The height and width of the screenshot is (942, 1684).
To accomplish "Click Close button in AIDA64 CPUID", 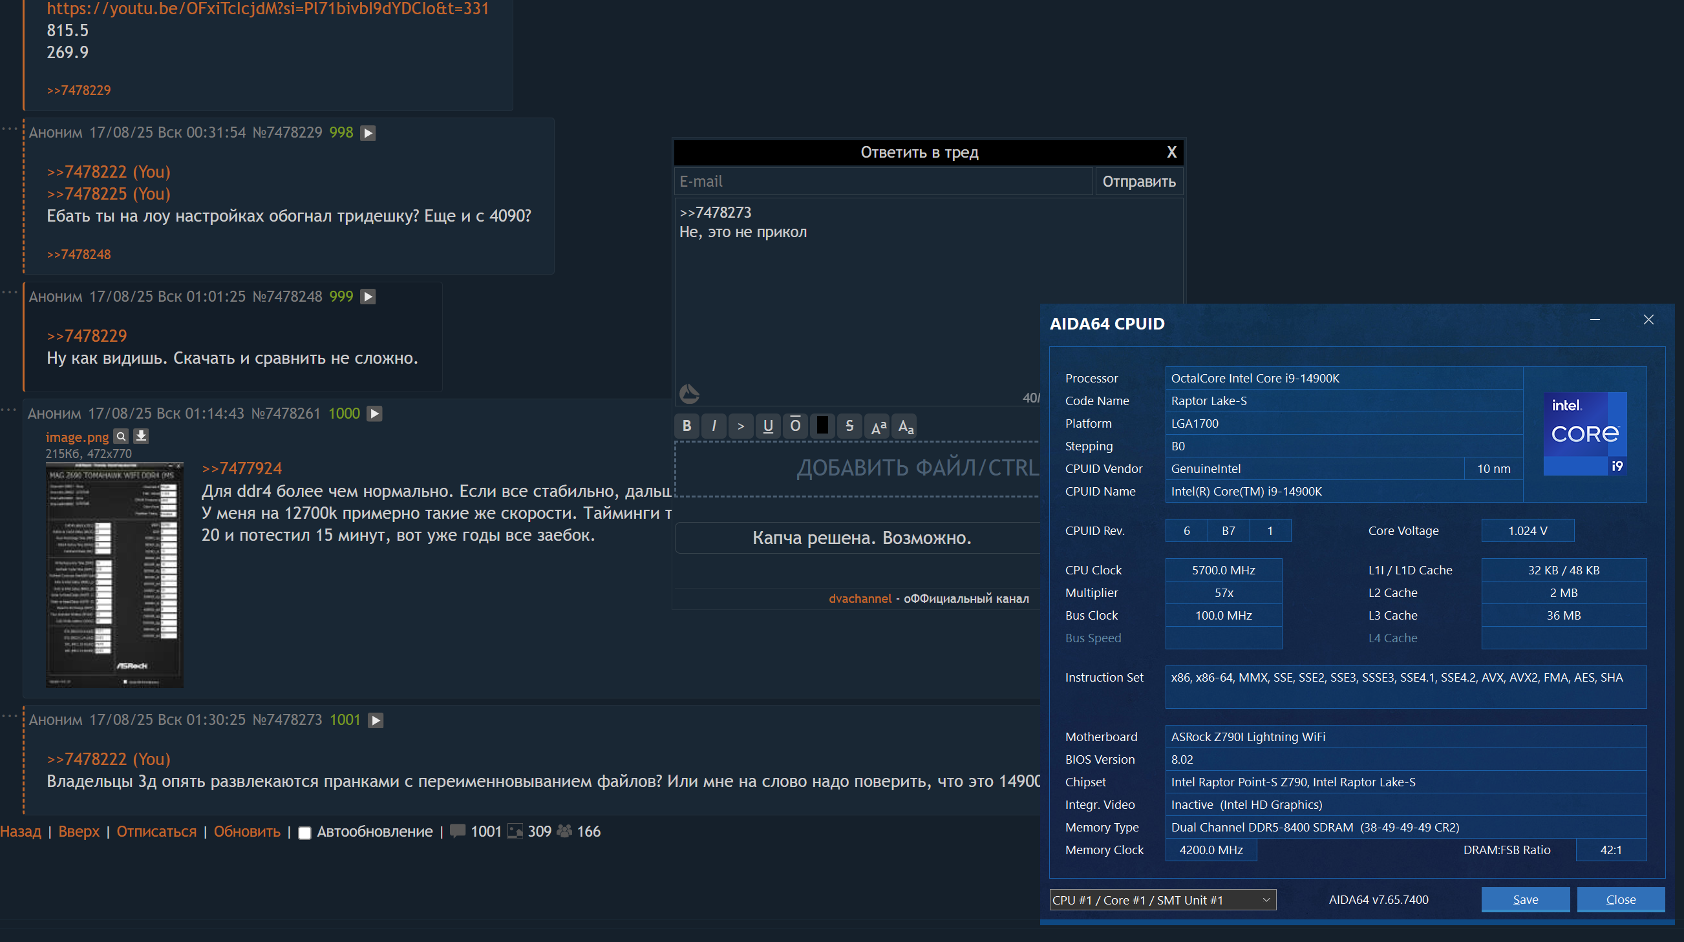I will coord(1621,899).
